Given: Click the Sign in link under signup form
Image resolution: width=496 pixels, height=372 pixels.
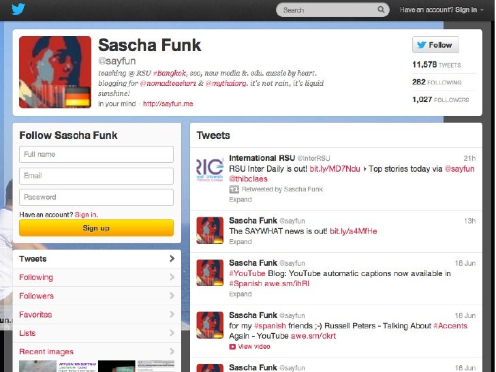Looking at the screenshot, I should click(x=86, y=215).
